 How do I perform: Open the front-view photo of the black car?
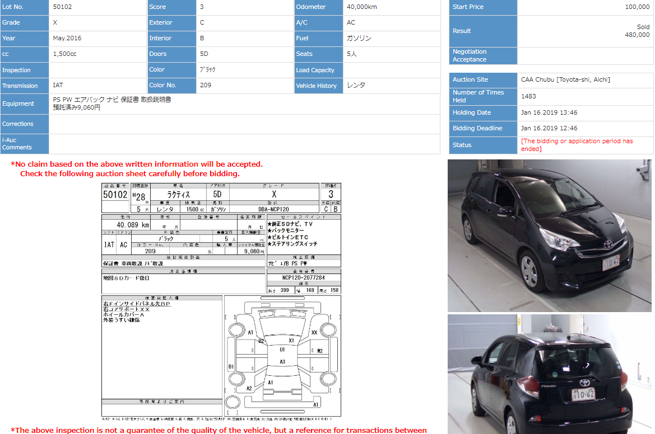[x=549, y=235]
